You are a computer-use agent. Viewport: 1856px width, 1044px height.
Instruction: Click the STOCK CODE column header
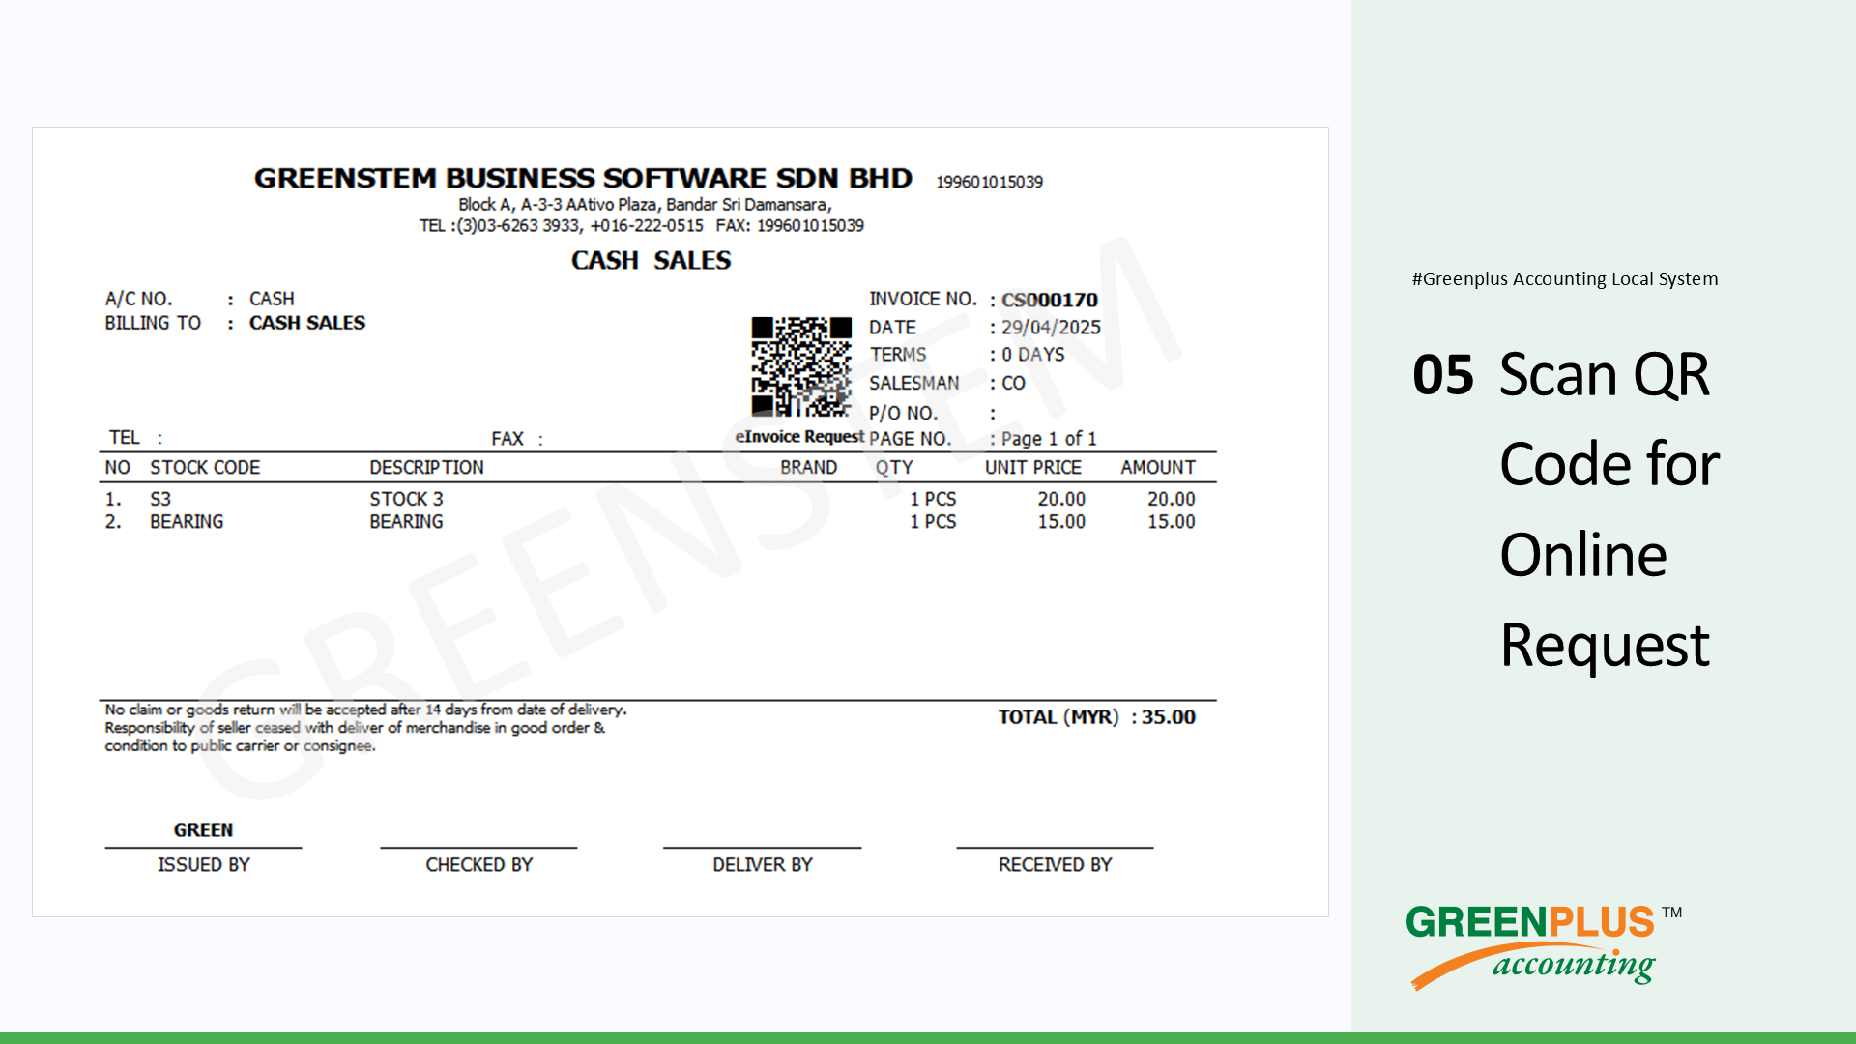[x=205, y=468]
